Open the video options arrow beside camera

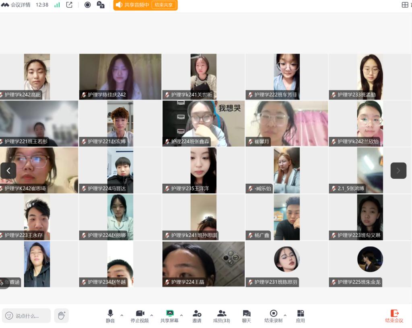coord(152,316)
